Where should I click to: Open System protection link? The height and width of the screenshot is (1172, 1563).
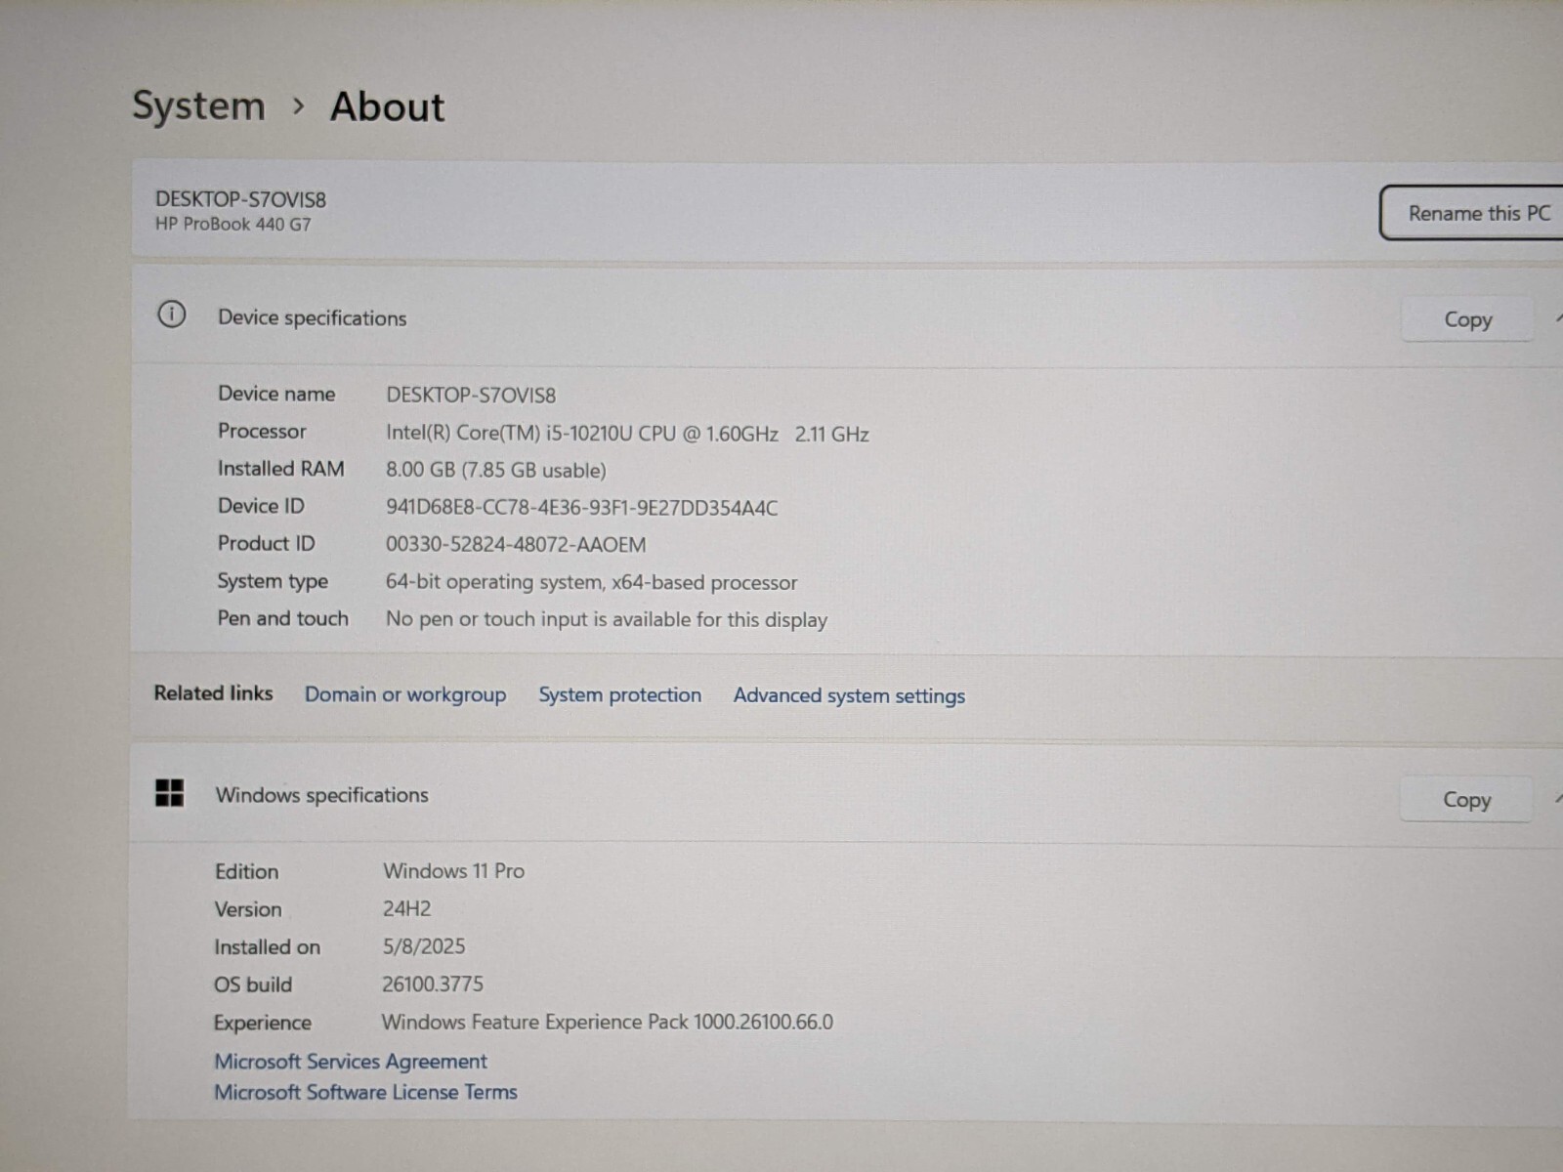(x=620, y=694)
